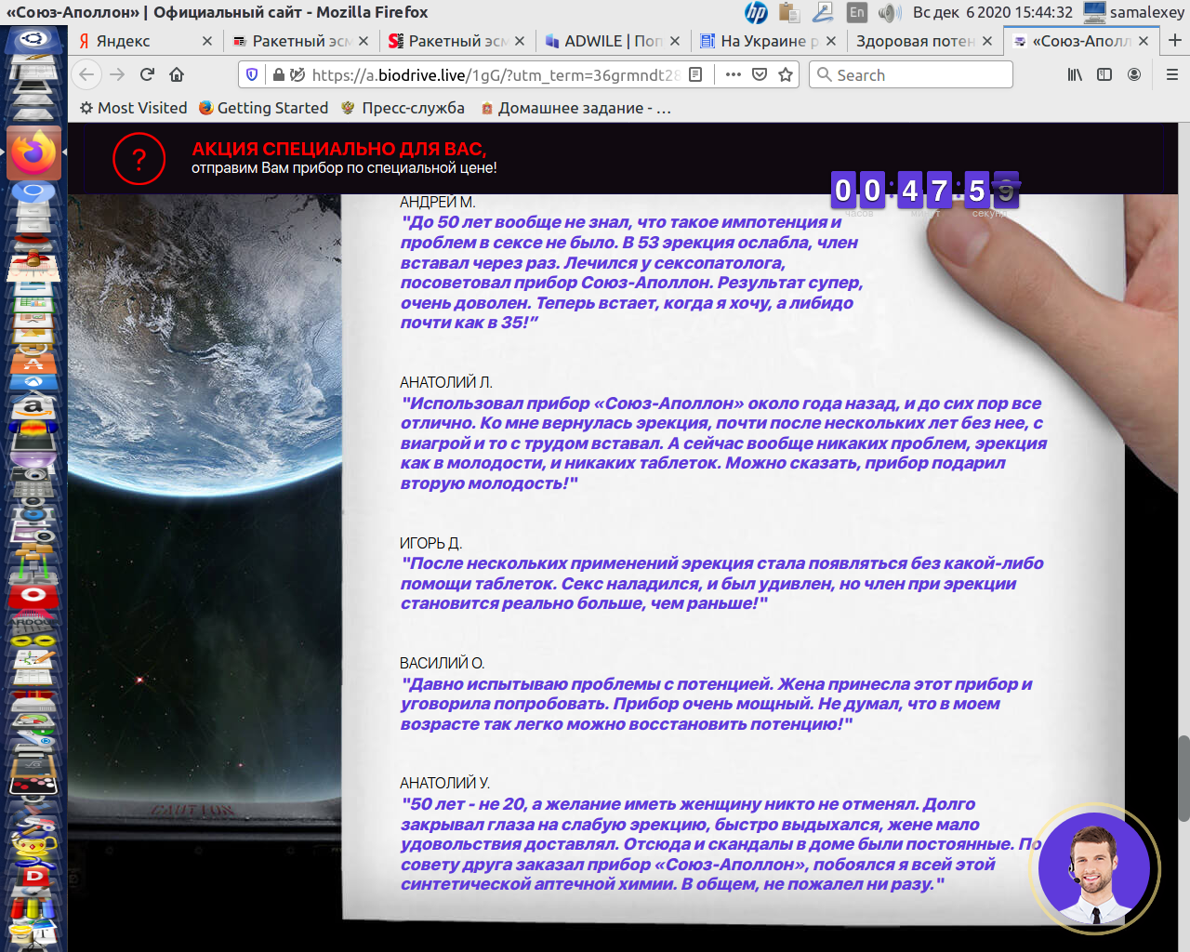This screenshot has width=1190, height=952.
Task: Open the Firefox home page icon
Action: coord(177,74)
